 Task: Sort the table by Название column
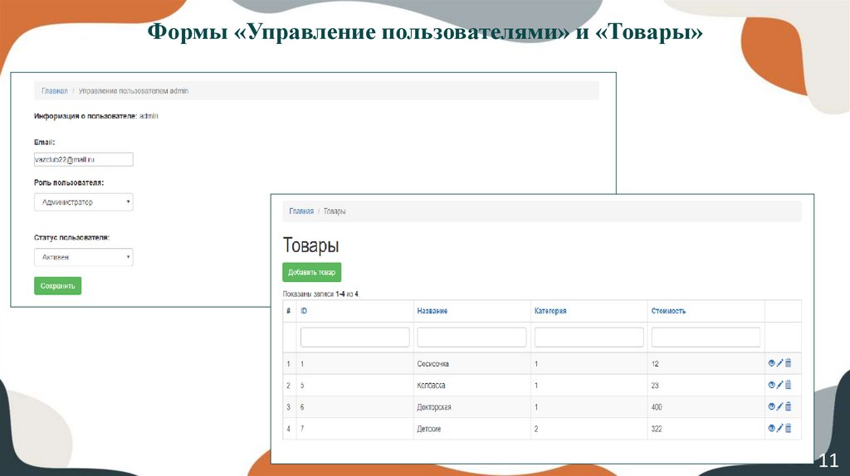(x=432, y=311)
